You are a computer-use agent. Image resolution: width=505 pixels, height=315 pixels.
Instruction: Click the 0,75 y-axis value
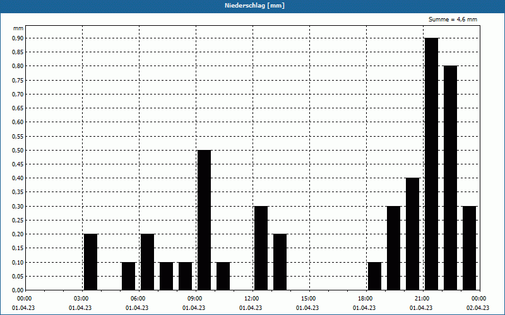[18, 80]
